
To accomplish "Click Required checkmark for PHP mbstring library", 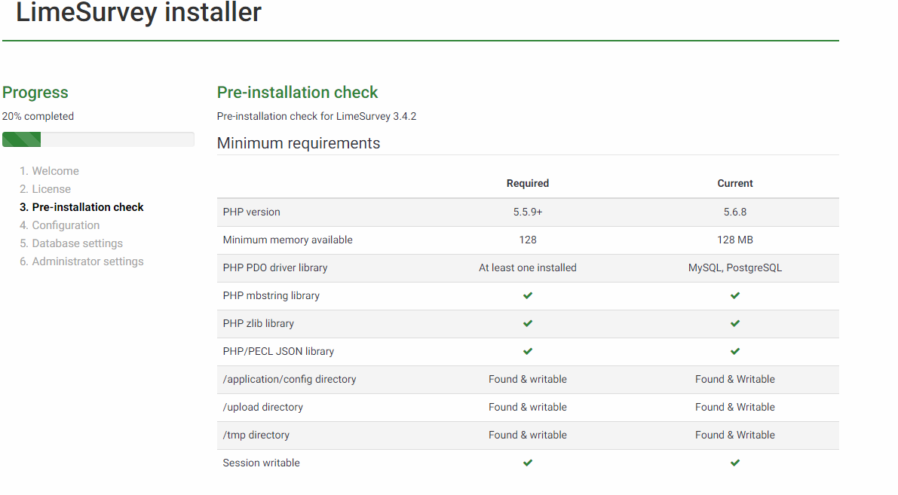I will pos(528,296).
